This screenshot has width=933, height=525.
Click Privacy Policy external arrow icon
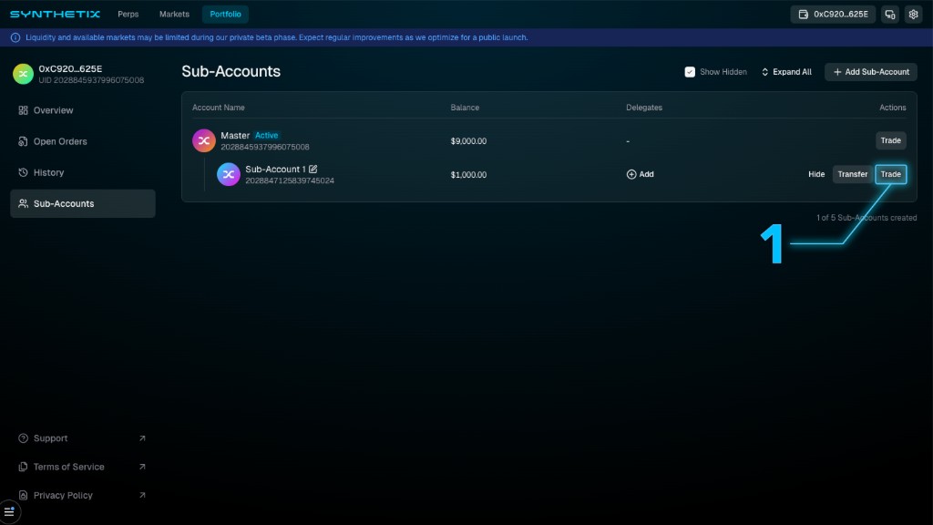(x=142, y=495)
